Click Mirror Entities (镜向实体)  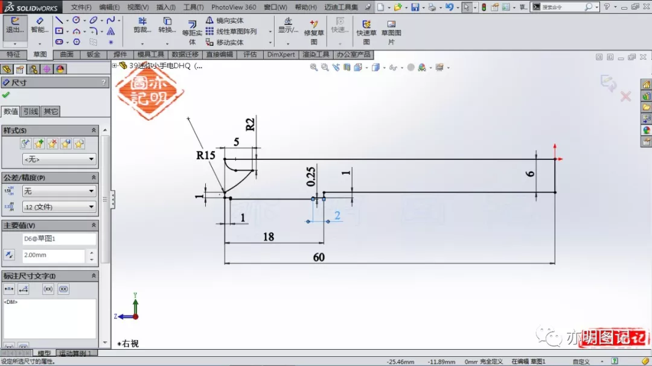[x=225, y=21]
